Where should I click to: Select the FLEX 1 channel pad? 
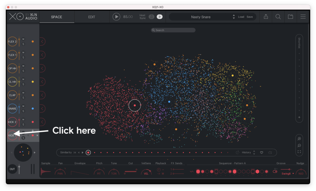tap(12, 55)
